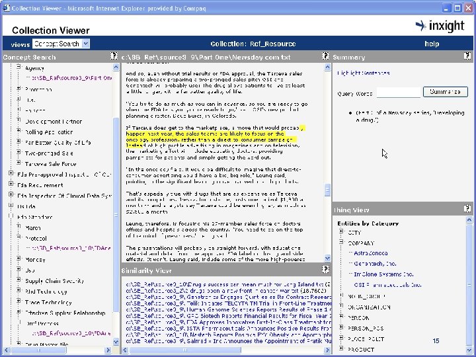Open 2 drugs open new front document
The image size is (476, 357).
pyautogui.click(x=226, y=291)
